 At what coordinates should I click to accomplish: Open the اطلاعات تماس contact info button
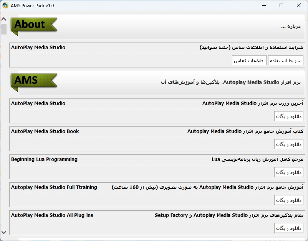click(249, 61)
